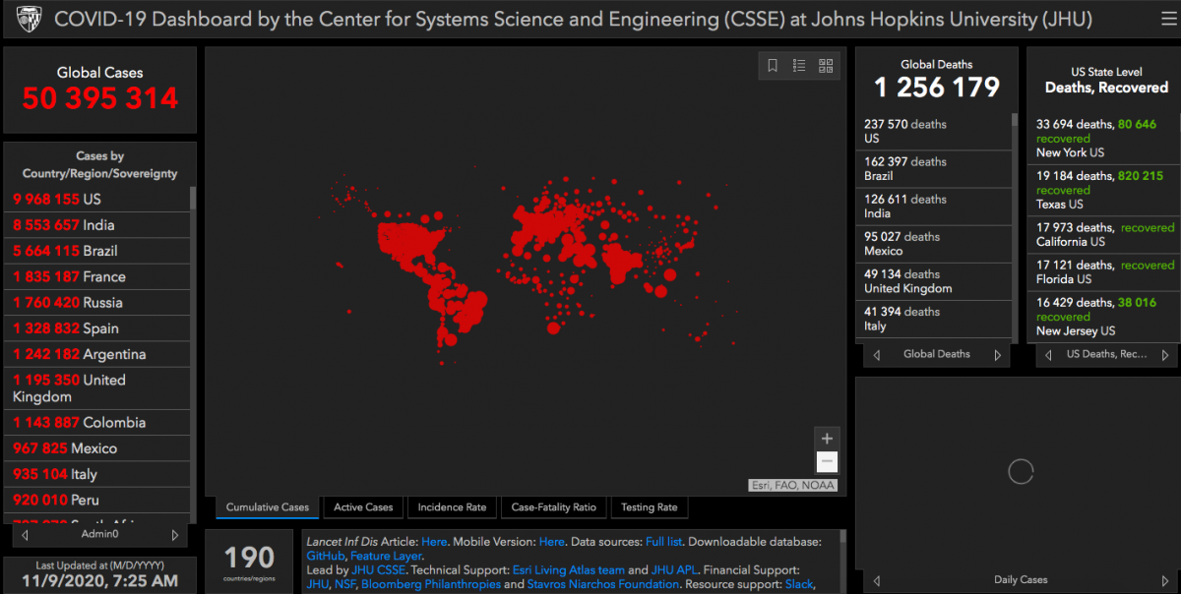Visit the Bloomberg Philanthropies link
1181x594 pixels.
433,584
